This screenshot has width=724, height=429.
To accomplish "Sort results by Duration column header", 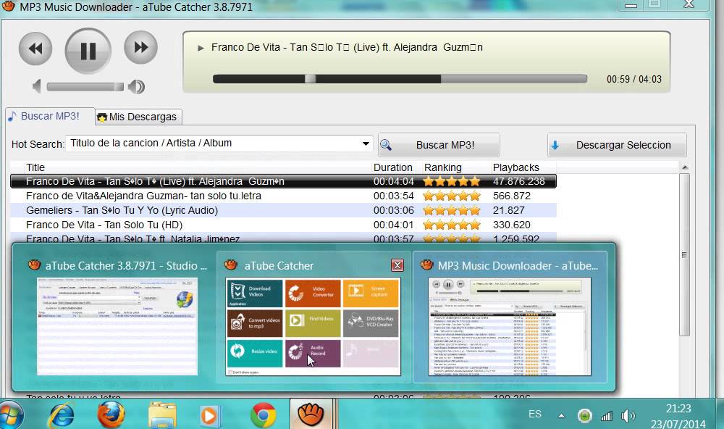I will pos(392,167).
